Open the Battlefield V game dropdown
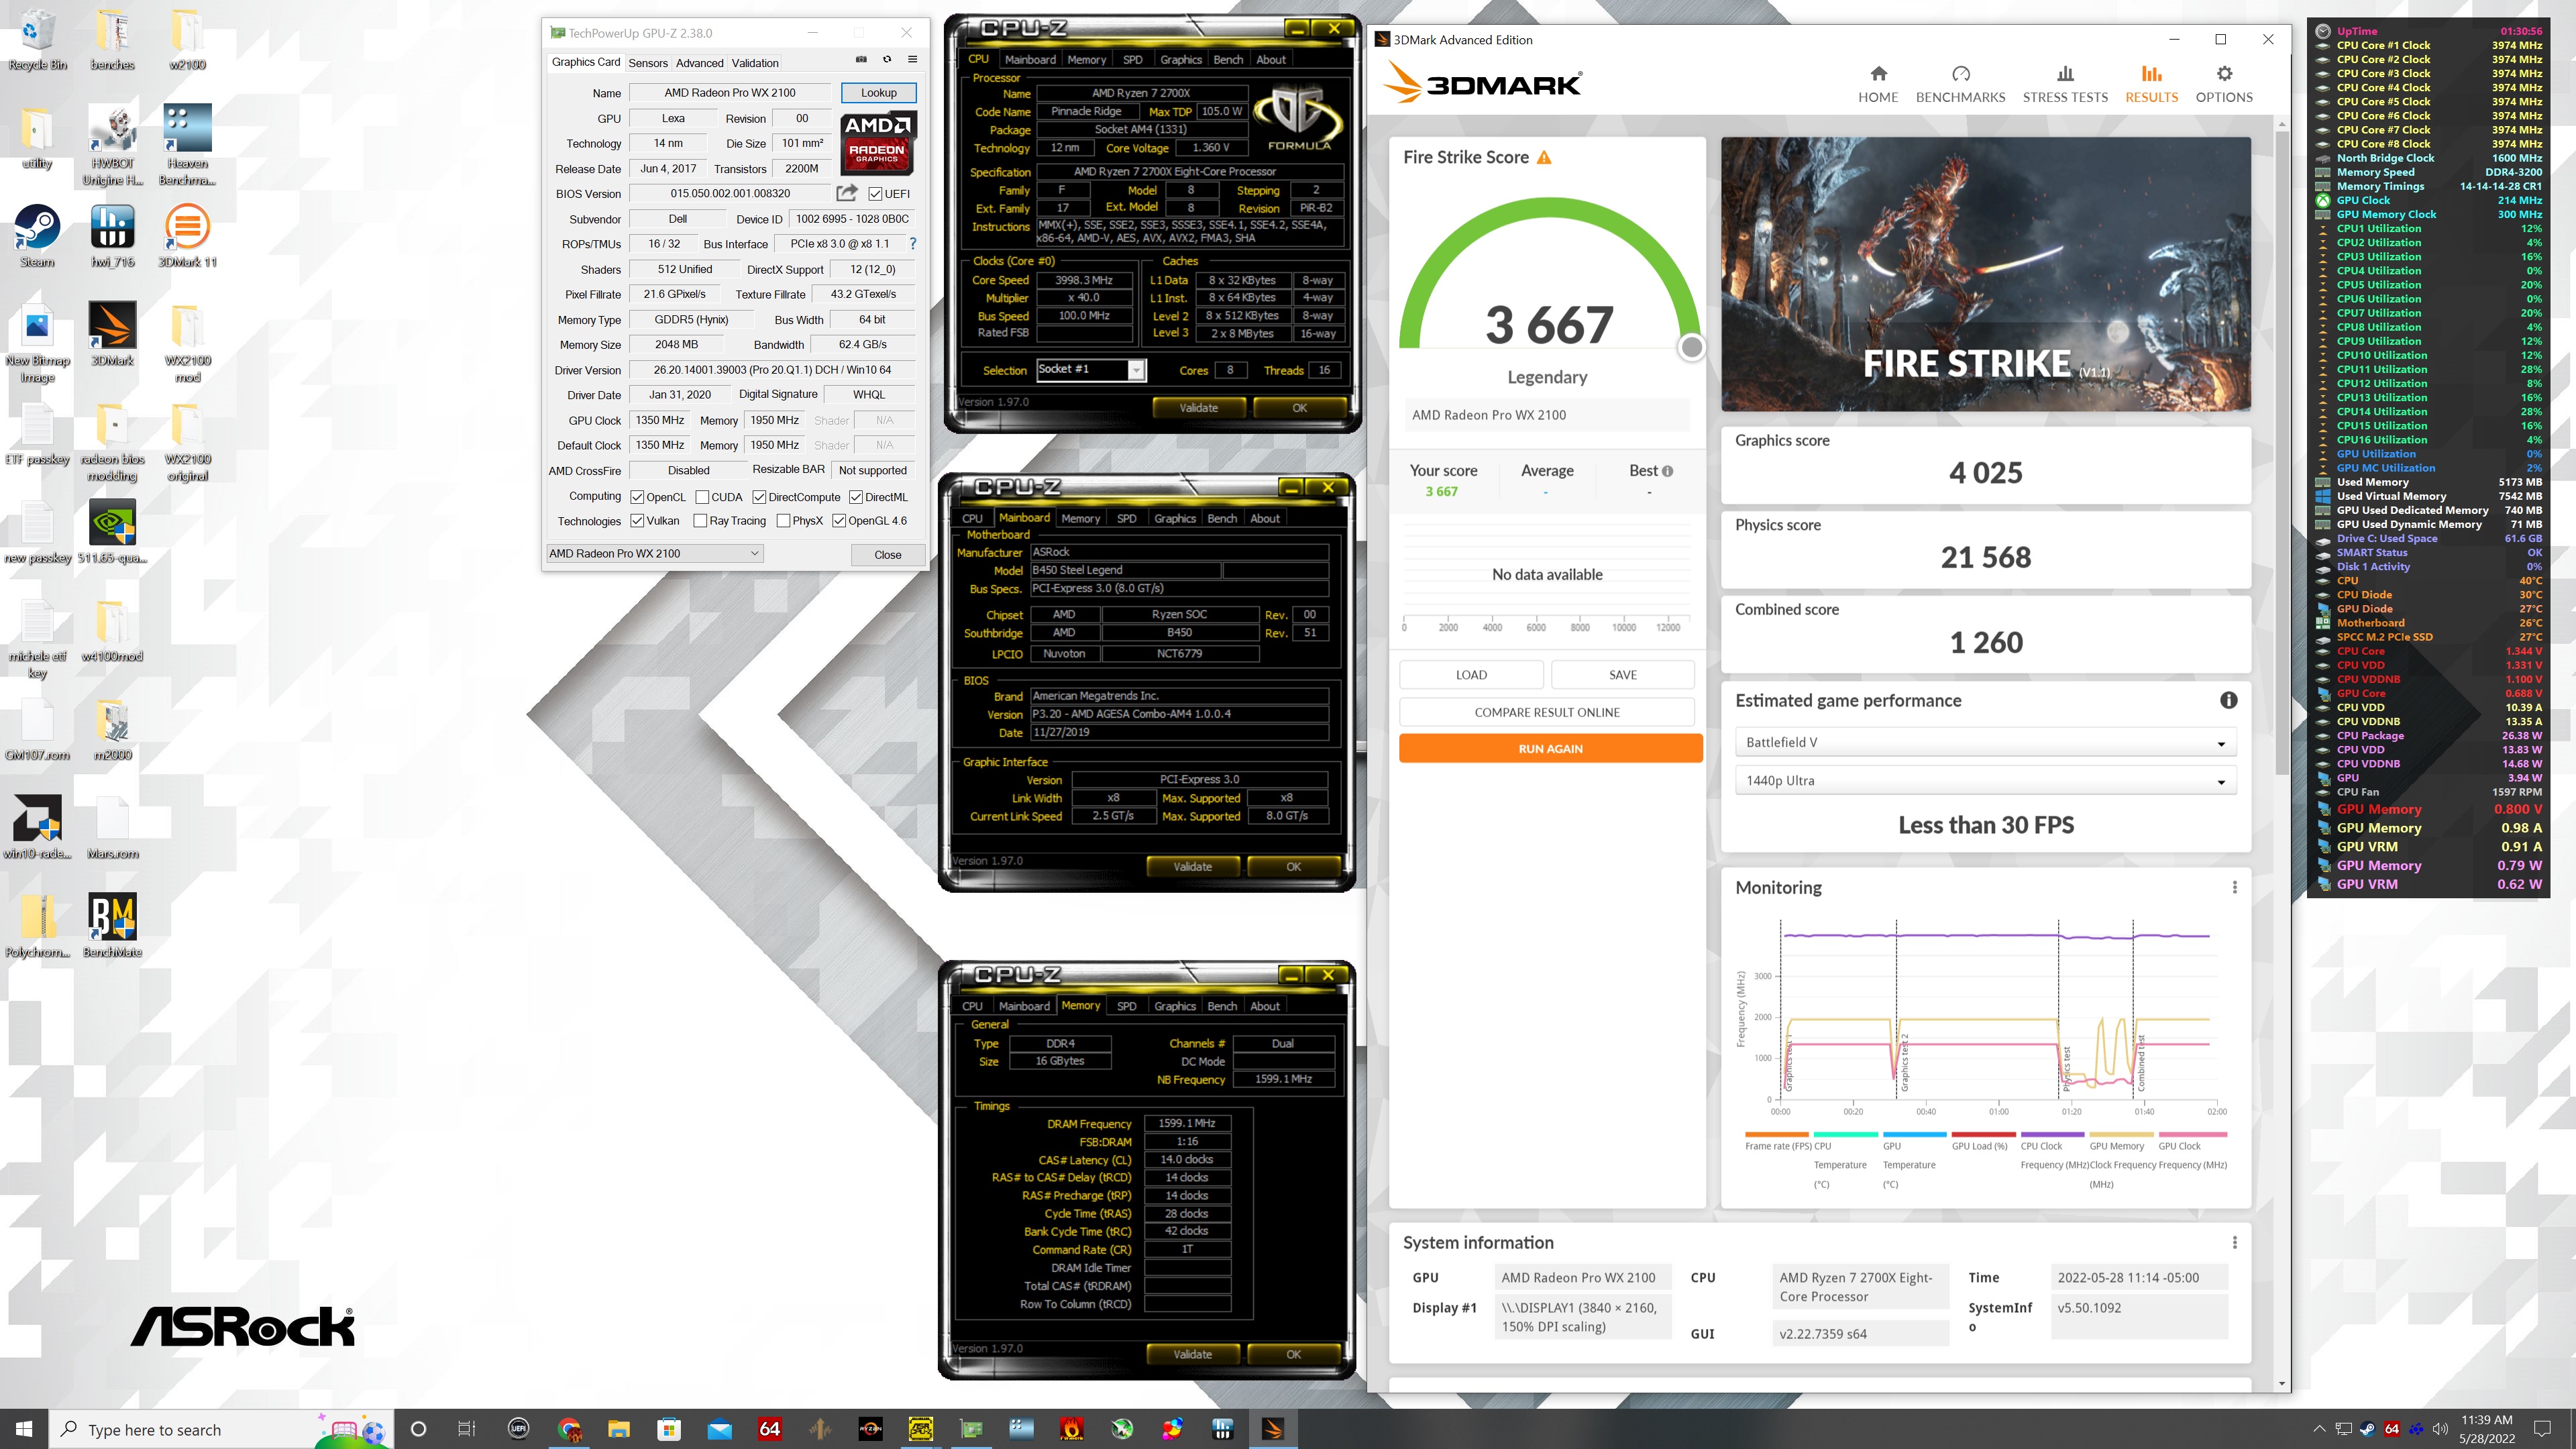This screenshot has height=1449, width=2576. [1985, 742]
